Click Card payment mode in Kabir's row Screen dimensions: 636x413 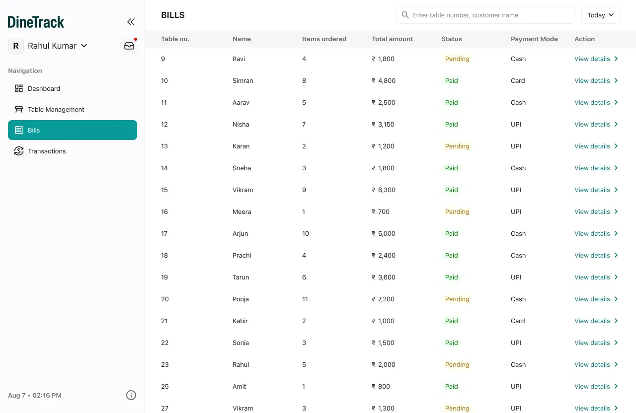click(x=518, y=321)
